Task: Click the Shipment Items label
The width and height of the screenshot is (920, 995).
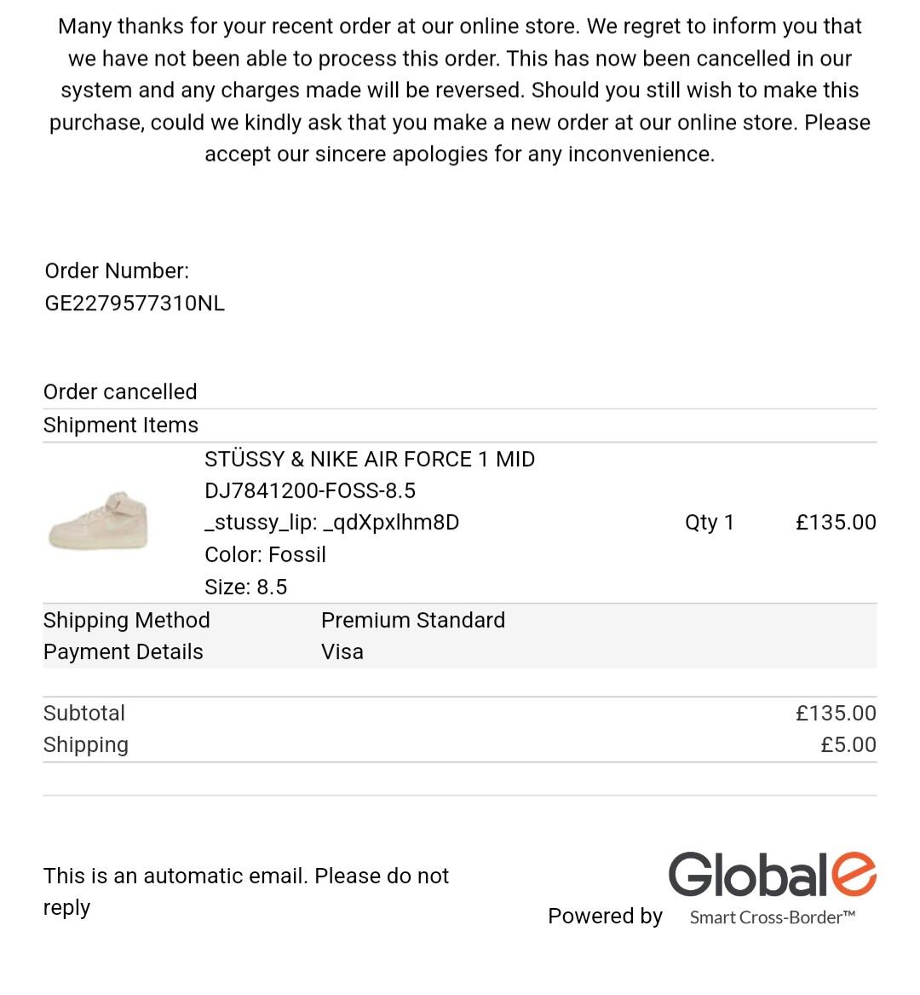Action: coord(121,425)
